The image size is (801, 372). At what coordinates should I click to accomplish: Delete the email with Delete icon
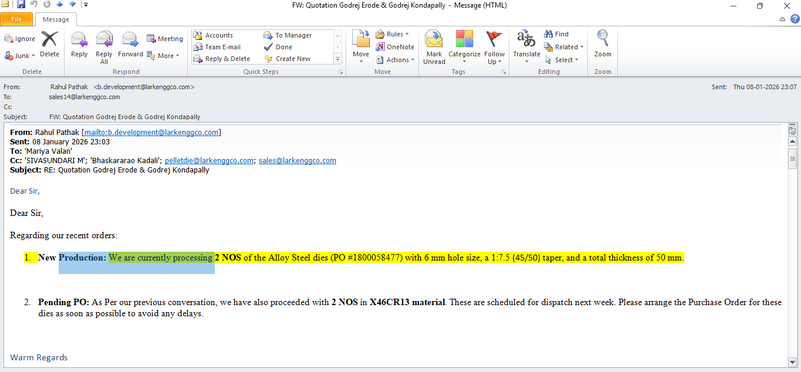click(x=49, y=45)
